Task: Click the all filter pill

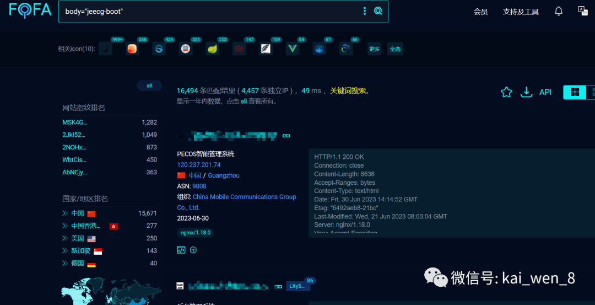Action: click(149, 85)
